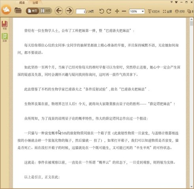The height and width of the screenshot is (189, 194).
Task: Open a file with the folder icon
Action: (18, 11)
